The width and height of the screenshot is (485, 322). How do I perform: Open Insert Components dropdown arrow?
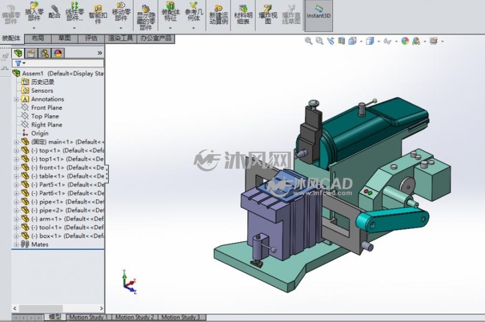34,28
